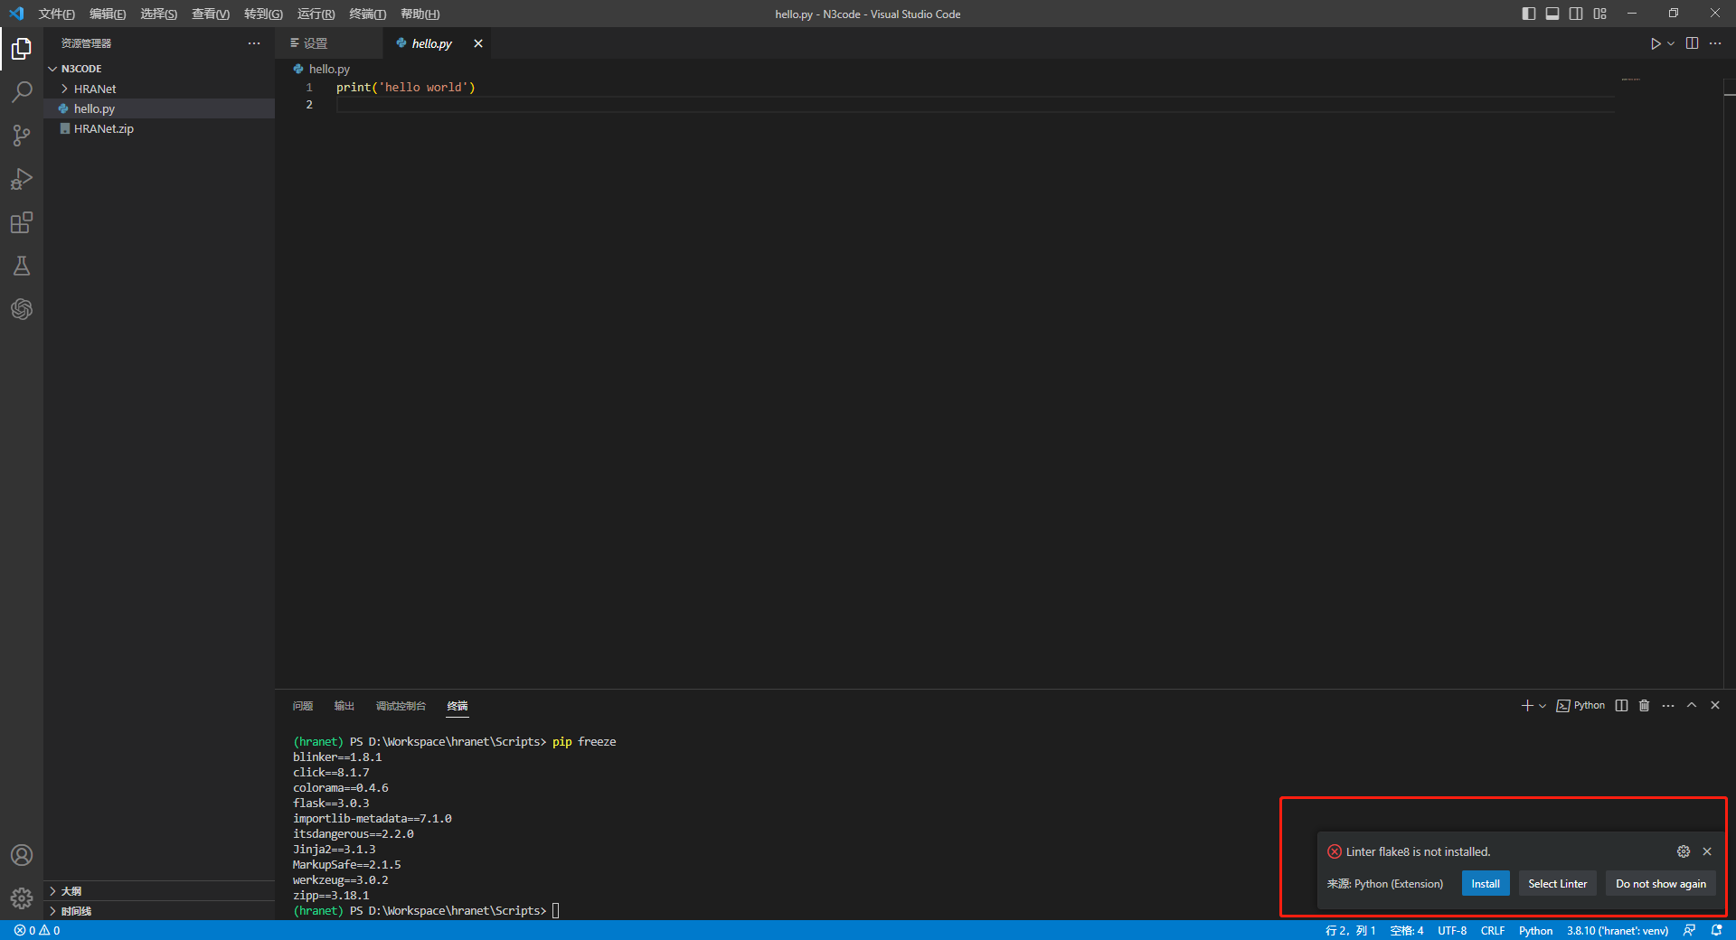Image resolution: width=1736 pixels, height=940 pixels.
Task: Change CRLF line ending in status bar
Action: (1493, 930)
